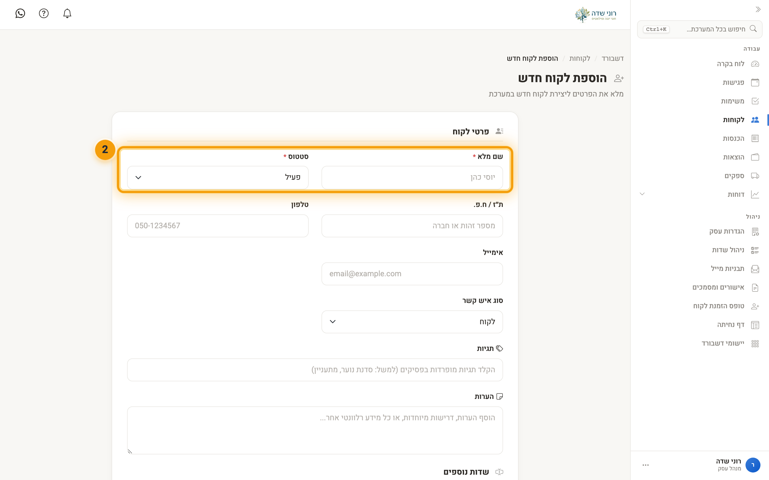Click the תגיות tag icon
Screen dimensions: 769x480
tap(500, 348)
